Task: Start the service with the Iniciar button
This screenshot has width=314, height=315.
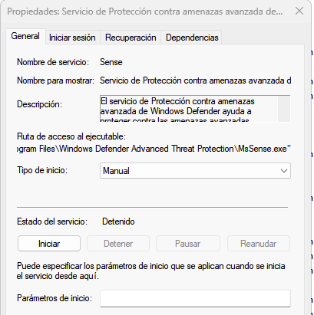Action: pyautogui.click(x=49, y=244)
